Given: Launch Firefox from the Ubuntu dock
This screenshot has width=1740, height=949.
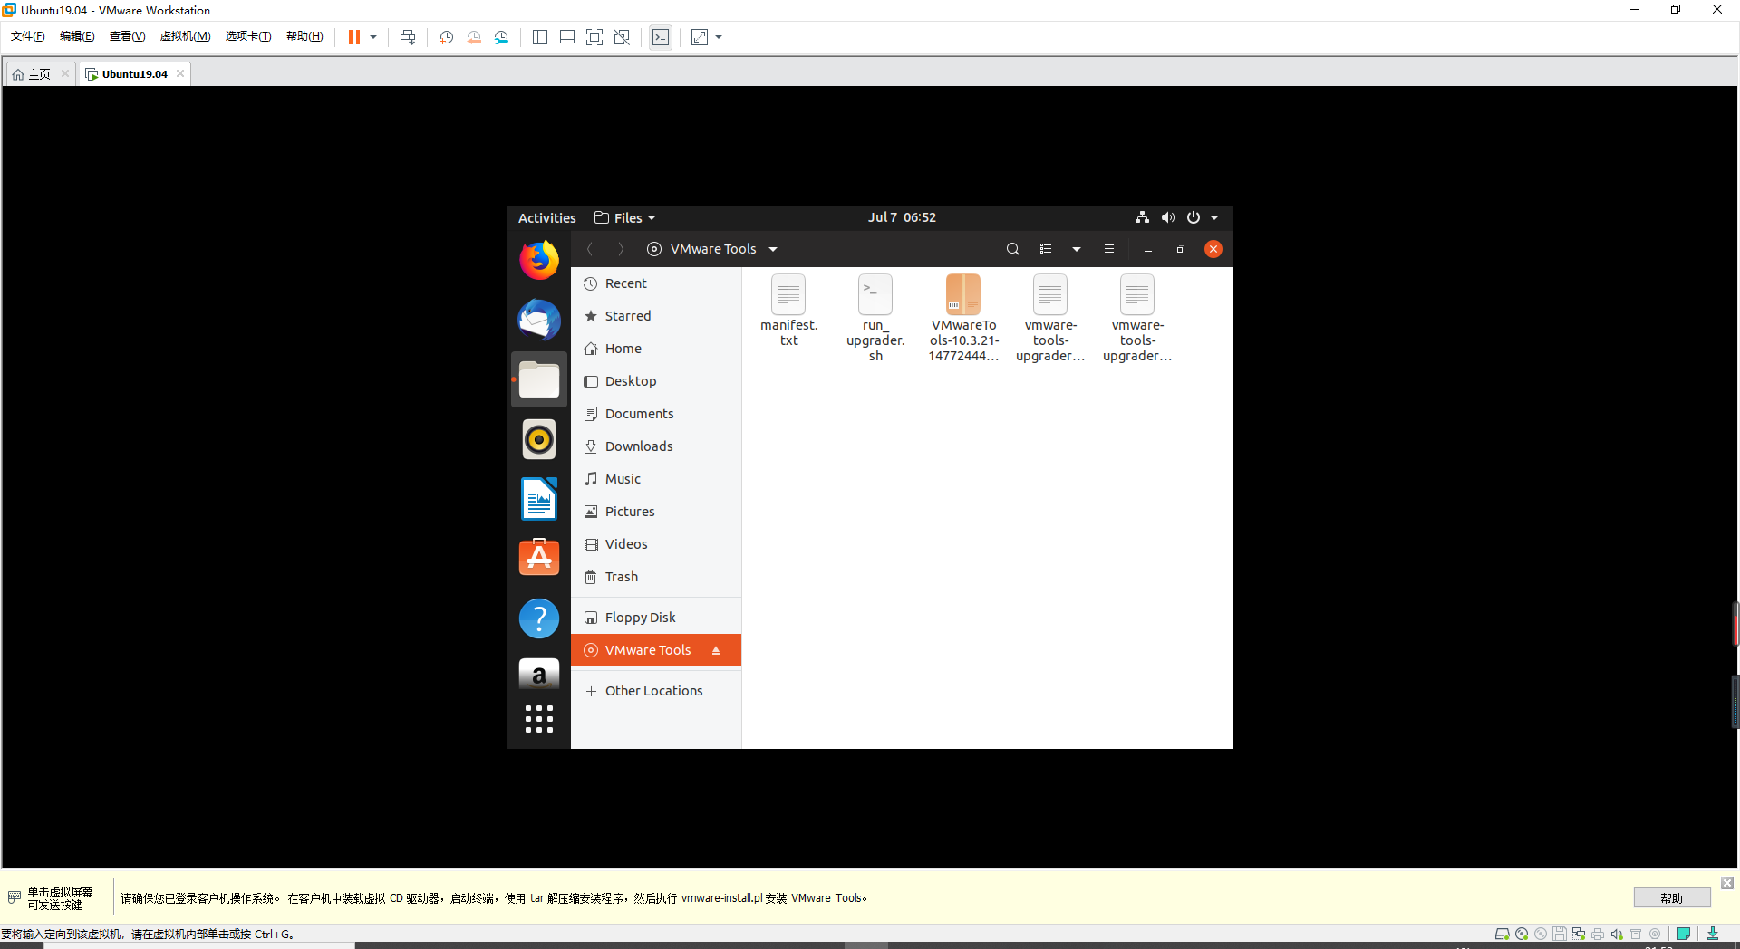Looking at the screenshot, I should click(539, 261).
